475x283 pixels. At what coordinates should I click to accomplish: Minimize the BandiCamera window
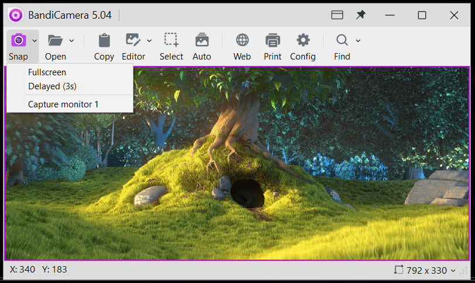(x=390, y=15)
